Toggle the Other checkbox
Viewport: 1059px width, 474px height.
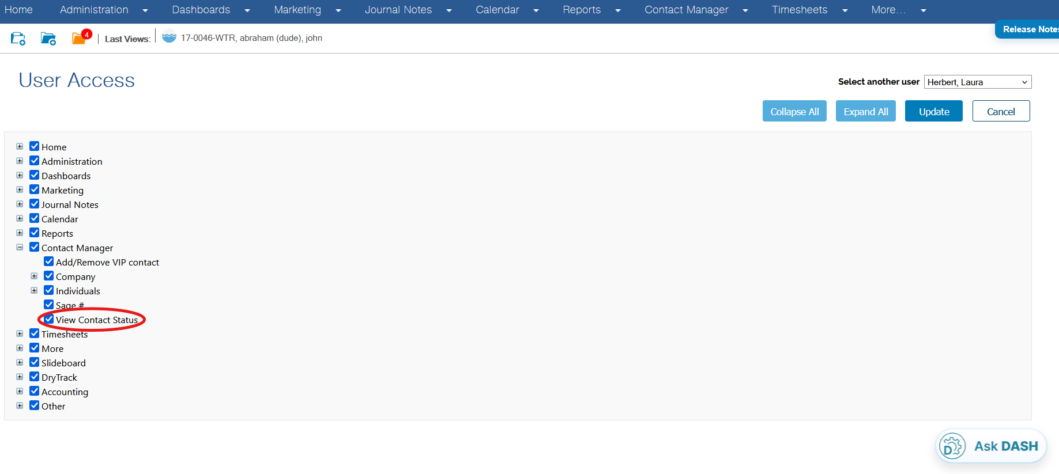pyautogui.click(x=35, y=405)
